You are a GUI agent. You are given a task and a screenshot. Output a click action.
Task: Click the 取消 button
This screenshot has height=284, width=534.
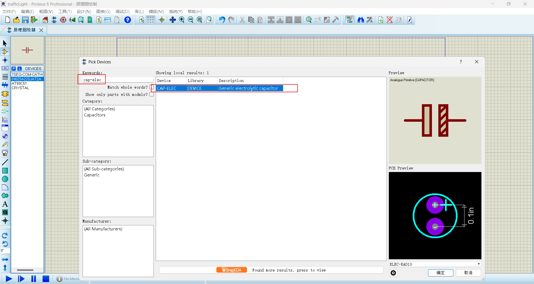pyautogui.click(x=468, y=273)
